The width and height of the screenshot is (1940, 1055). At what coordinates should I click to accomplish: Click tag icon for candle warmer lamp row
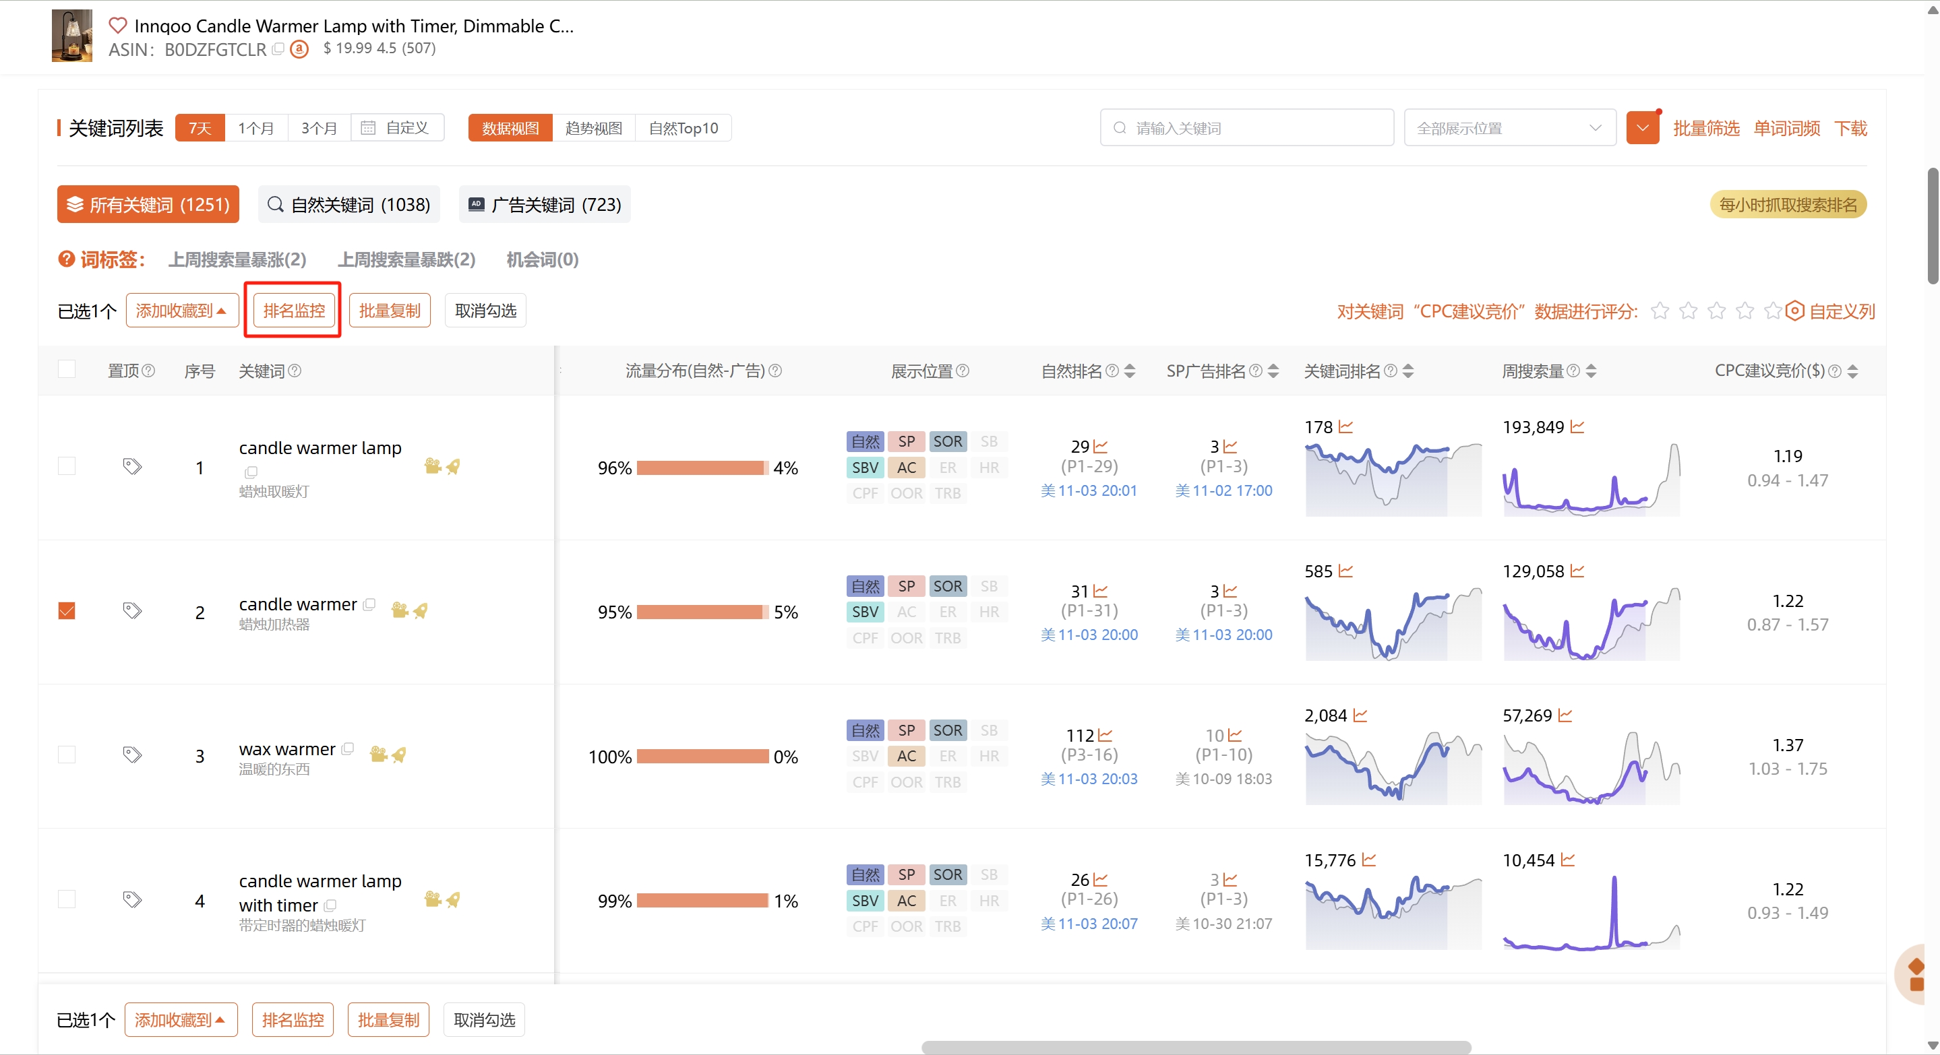tap(132, 467)
